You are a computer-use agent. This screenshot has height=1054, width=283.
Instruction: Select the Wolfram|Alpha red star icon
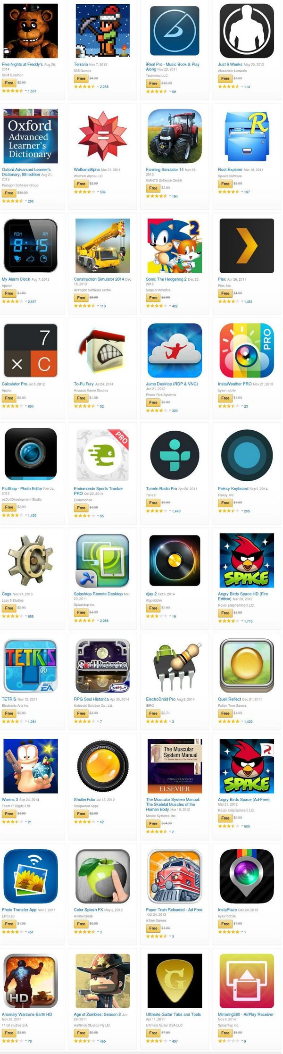pyautogui.click(x=103, y=136)
